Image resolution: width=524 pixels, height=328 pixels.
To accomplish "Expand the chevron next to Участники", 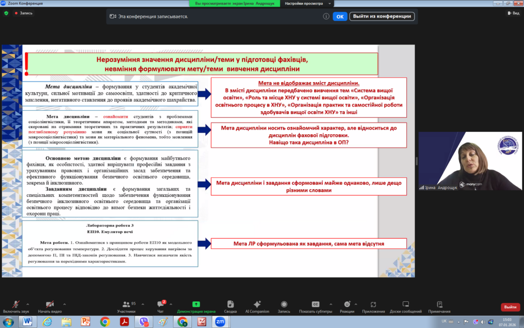I will [142, 303].
